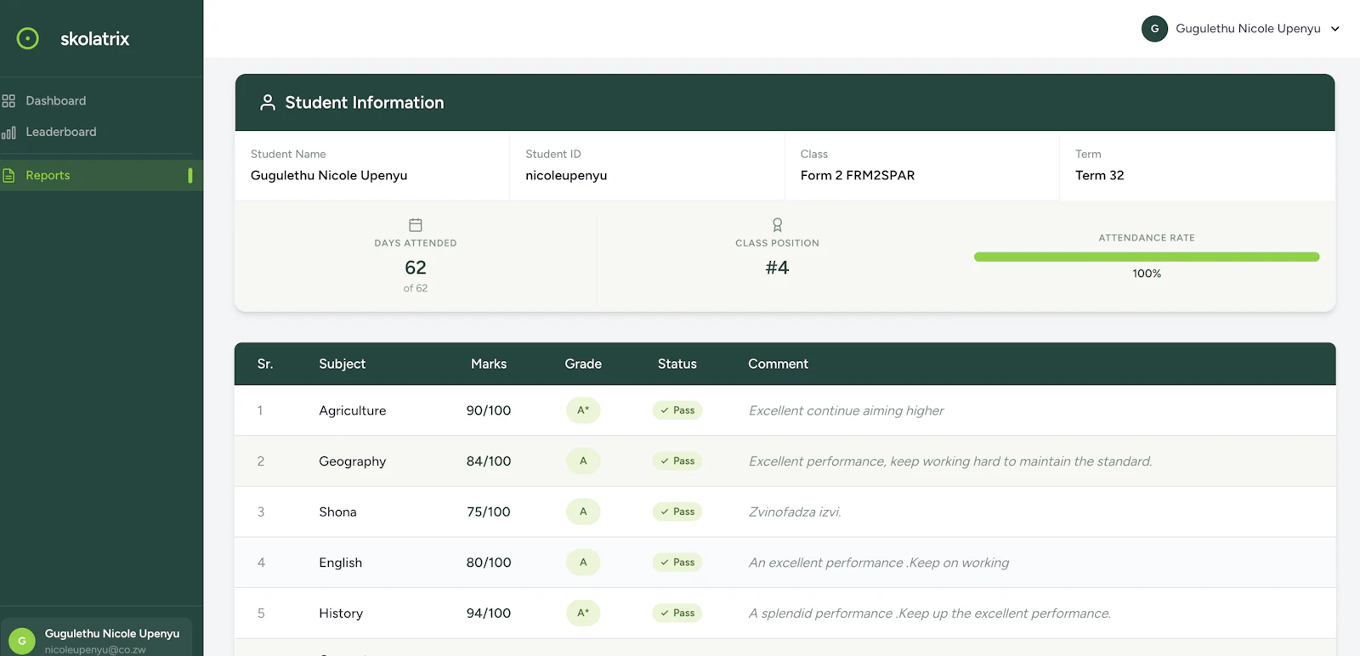Click the Days Attended calendar icon
This screenshot has width=1360, height=656.
coord(416,225)
